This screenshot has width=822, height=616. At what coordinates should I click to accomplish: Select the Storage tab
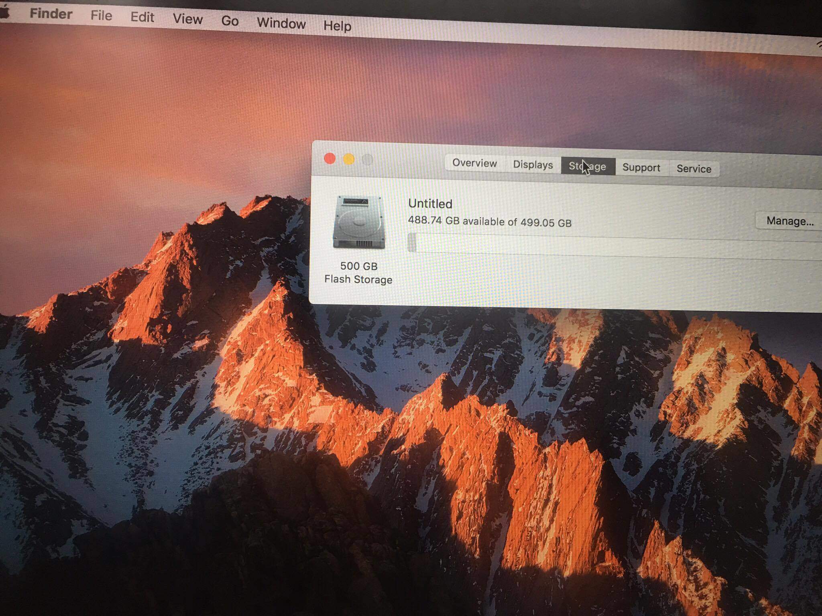point(588,166)
